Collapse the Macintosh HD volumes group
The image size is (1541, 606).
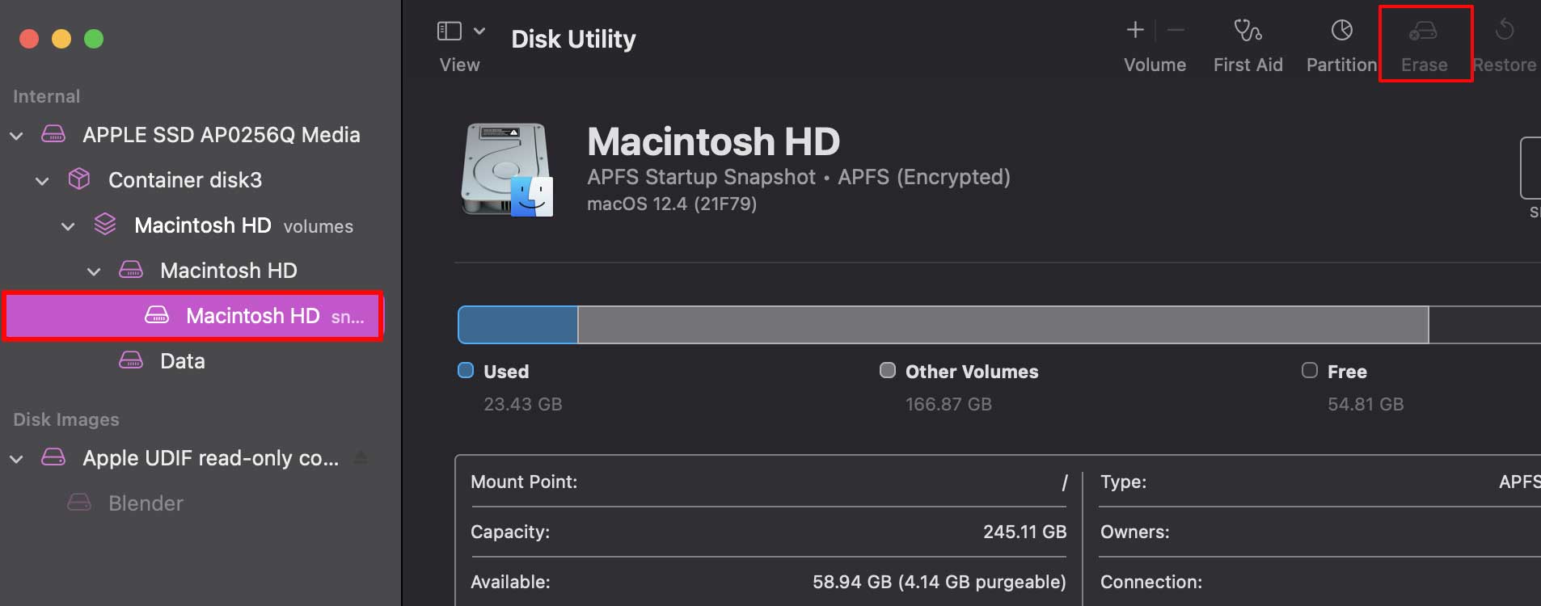(68, 226)
